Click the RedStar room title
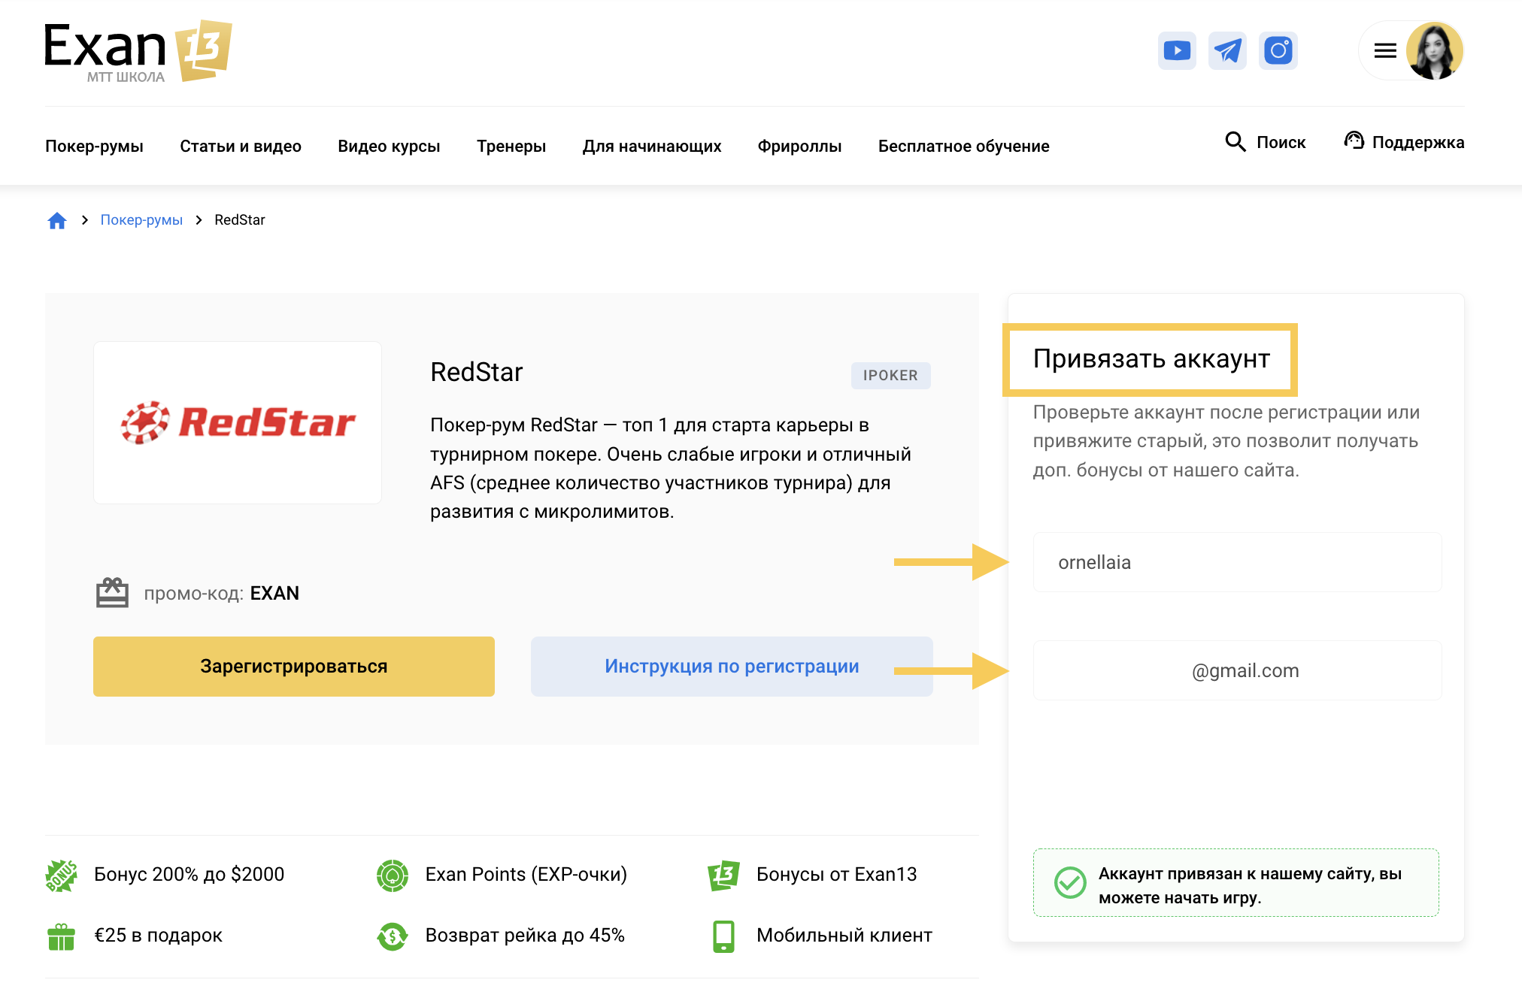The image size is (1522, 1004). point(476,372)
